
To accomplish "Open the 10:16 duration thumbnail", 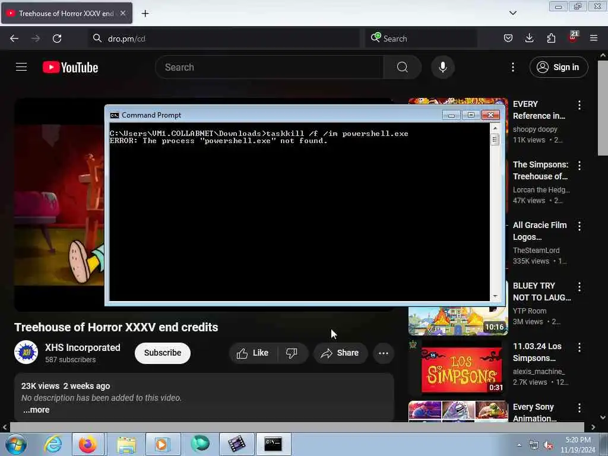I will (458, 320).
